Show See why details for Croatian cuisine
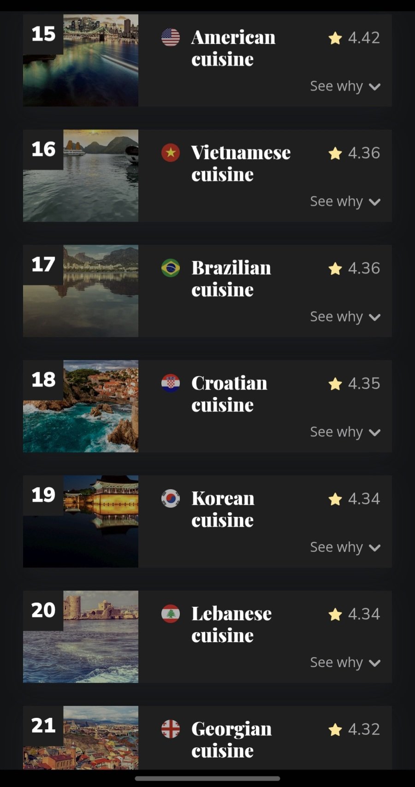 click(x=345, y=432)
